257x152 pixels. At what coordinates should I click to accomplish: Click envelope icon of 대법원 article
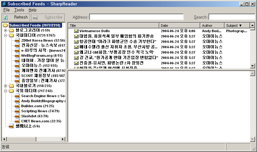tap(76, 36)
